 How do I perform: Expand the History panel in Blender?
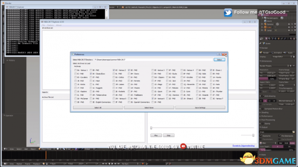point(11,60)
